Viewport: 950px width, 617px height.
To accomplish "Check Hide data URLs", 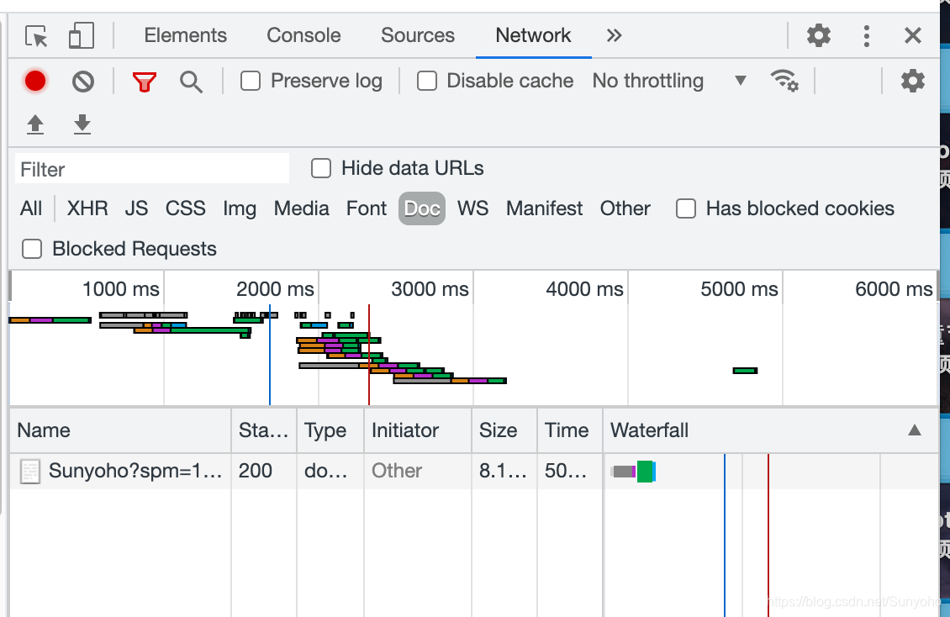I will (x=320, y=168).
